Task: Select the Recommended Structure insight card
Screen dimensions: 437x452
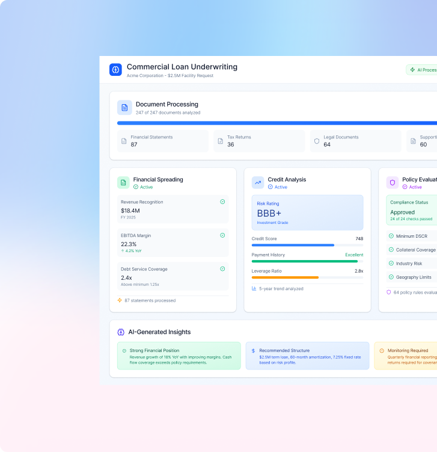Action: click(x=307, y=356)
